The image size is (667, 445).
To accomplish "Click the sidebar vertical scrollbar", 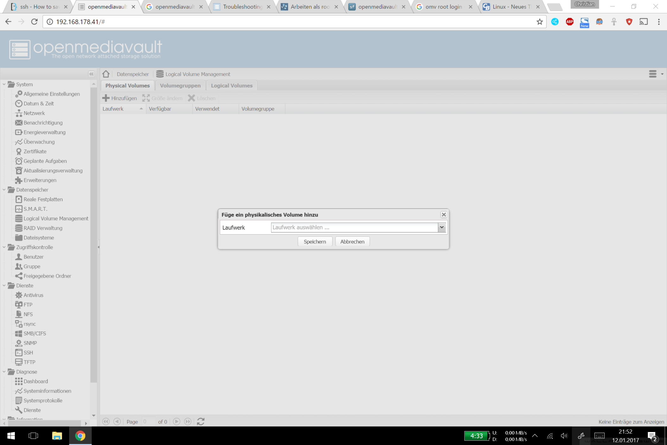I will click(x=93, y=235).
